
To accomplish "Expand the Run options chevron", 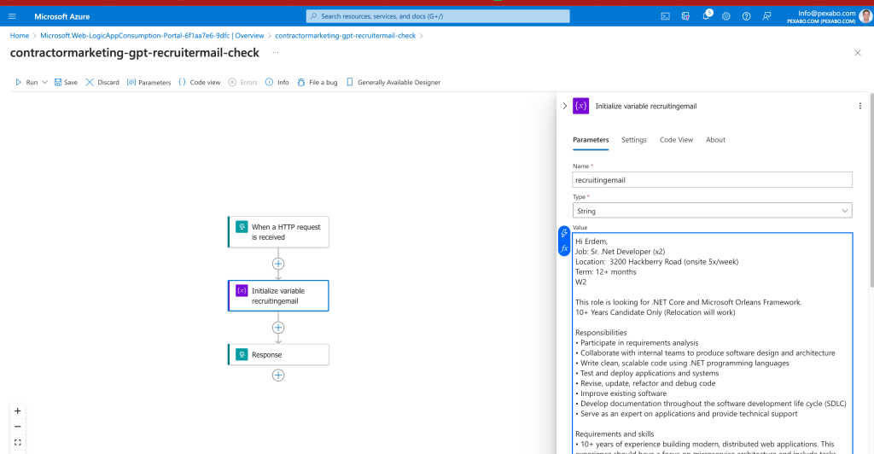I will (x=44, y=83).
